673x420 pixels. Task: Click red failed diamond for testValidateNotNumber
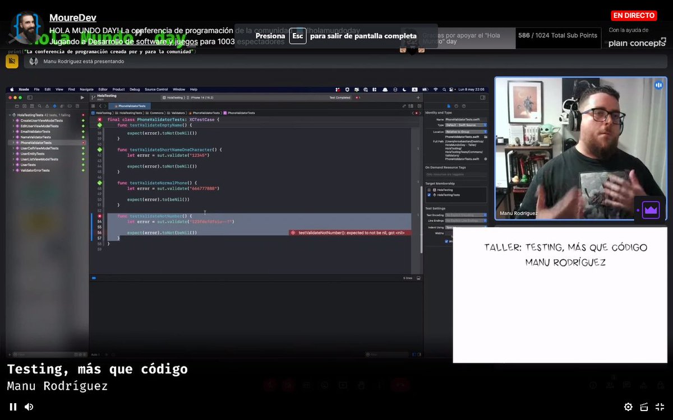pos(99,216)
